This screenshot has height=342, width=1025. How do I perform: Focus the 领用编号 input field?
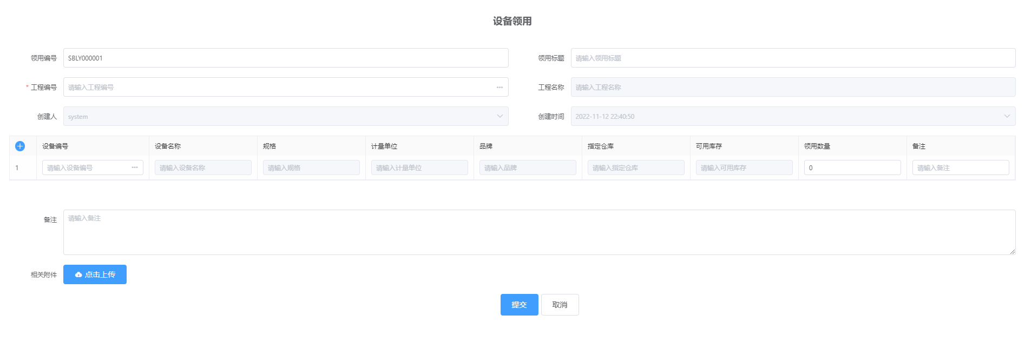click(x=285, y=58)
